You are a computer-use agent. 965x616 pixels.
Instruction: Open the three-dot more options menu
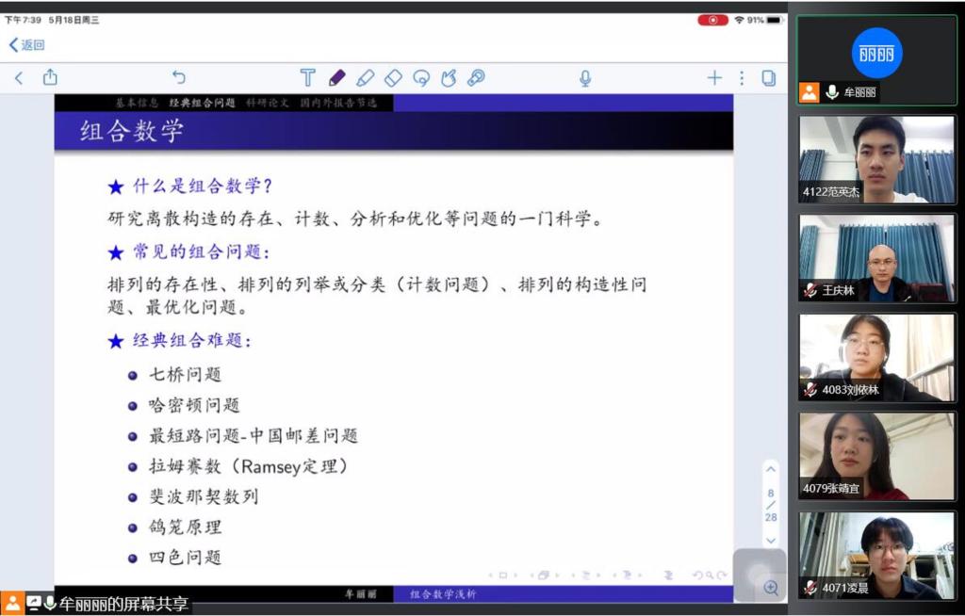[x=742, y=78]
